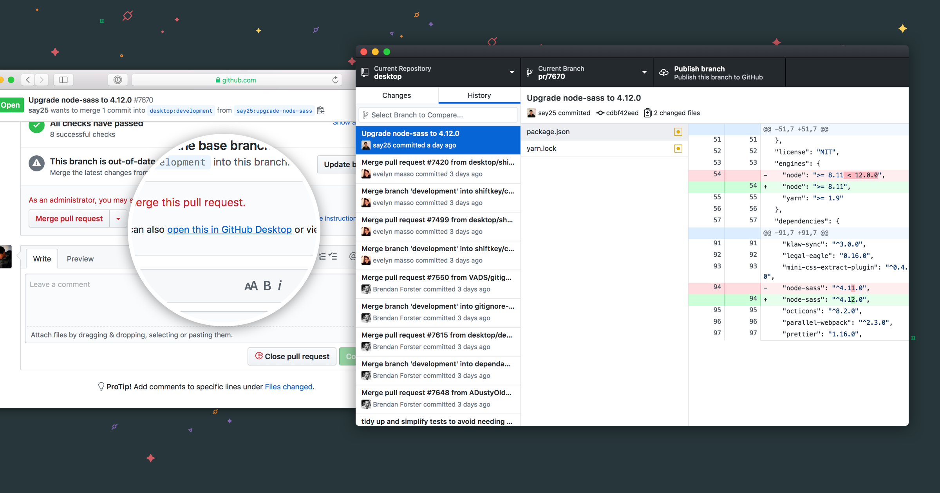This screenshot has height=493, width=940.
Task: Open the Current Repository dropdown
Action: pyautogui.click(x=512, y=72)
